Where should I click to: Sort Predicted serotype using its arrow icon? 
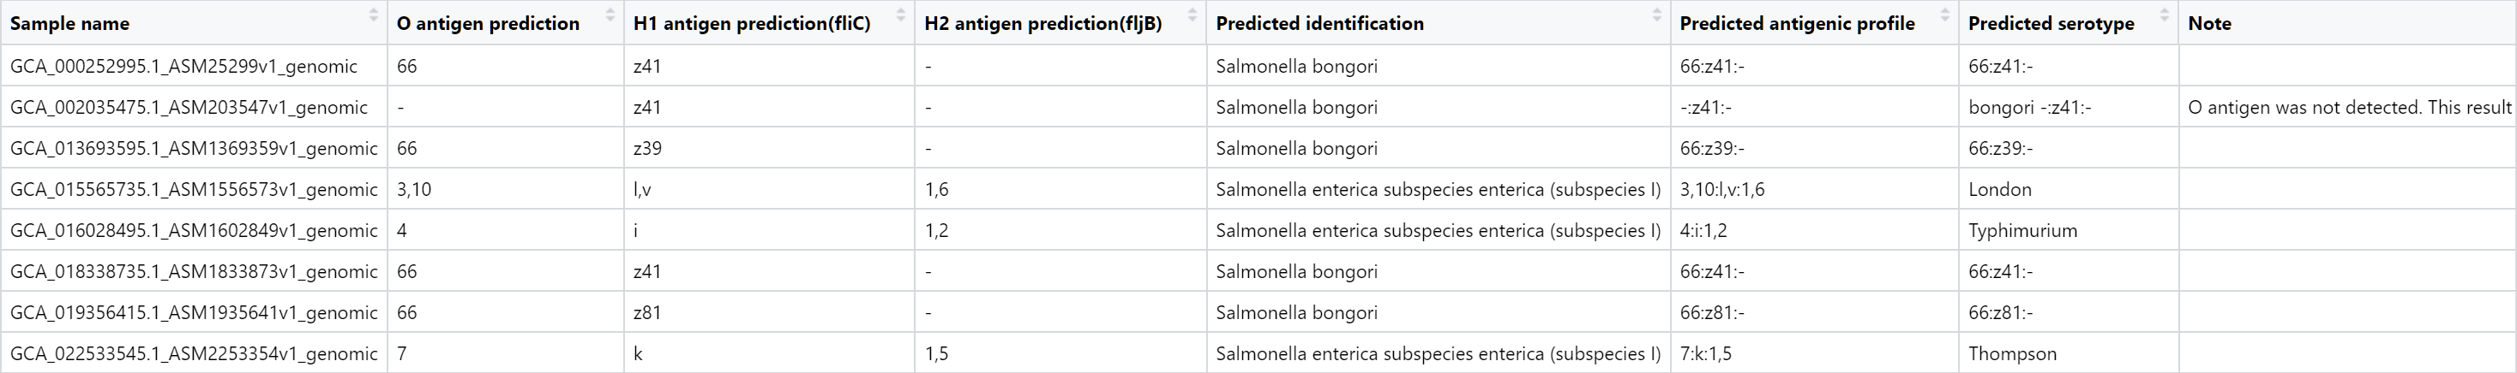(x=2165, y=15)
